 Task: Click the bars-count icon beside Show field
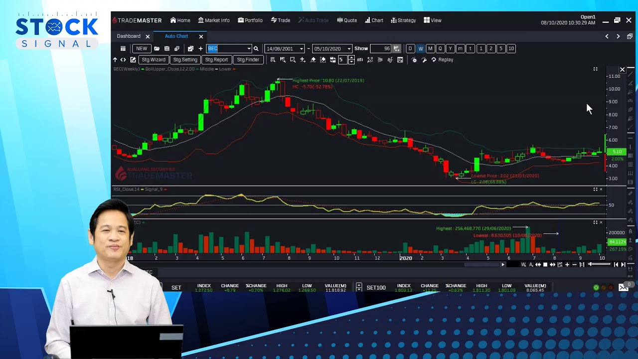pos(396,48)
